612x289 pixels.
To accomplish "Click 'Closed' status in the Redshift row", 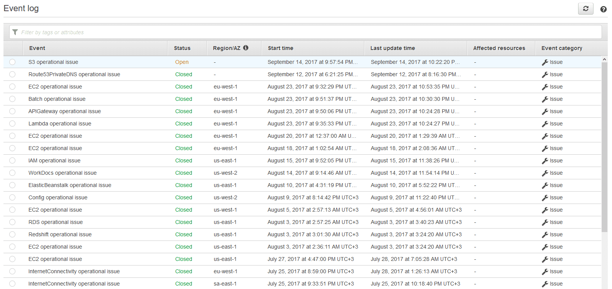I will point(183,234).
